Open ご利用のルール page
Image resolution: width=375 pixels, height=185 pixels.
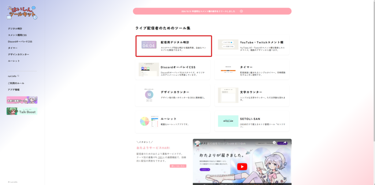(16, 83)
